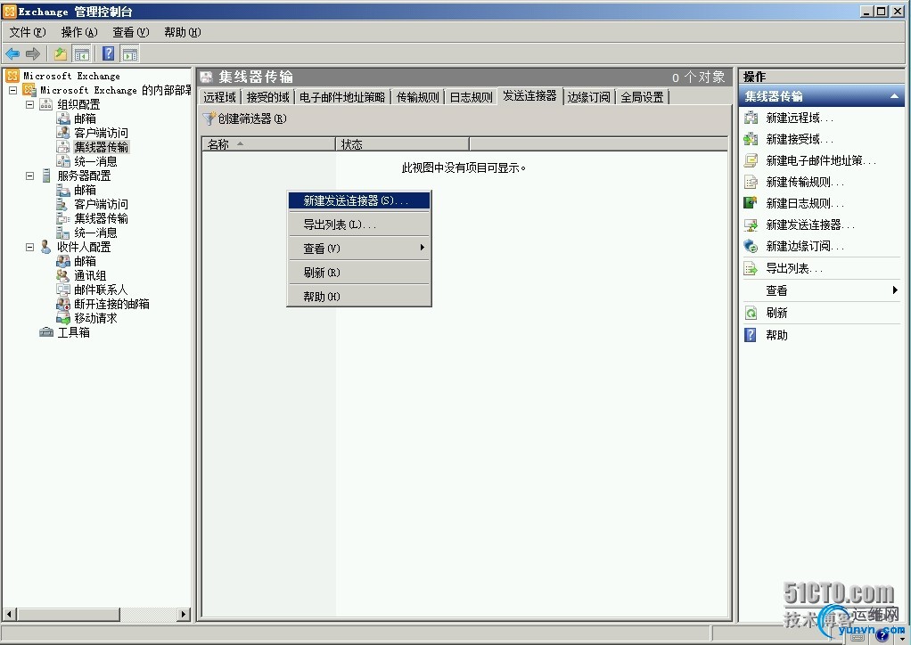Open the 帮助(H) menu bar item

click(x=183, y=32)
